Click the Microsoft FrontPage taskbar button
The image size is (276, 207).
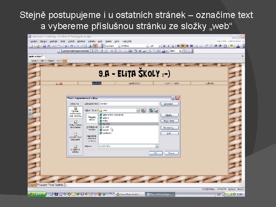tap(160, 194)
